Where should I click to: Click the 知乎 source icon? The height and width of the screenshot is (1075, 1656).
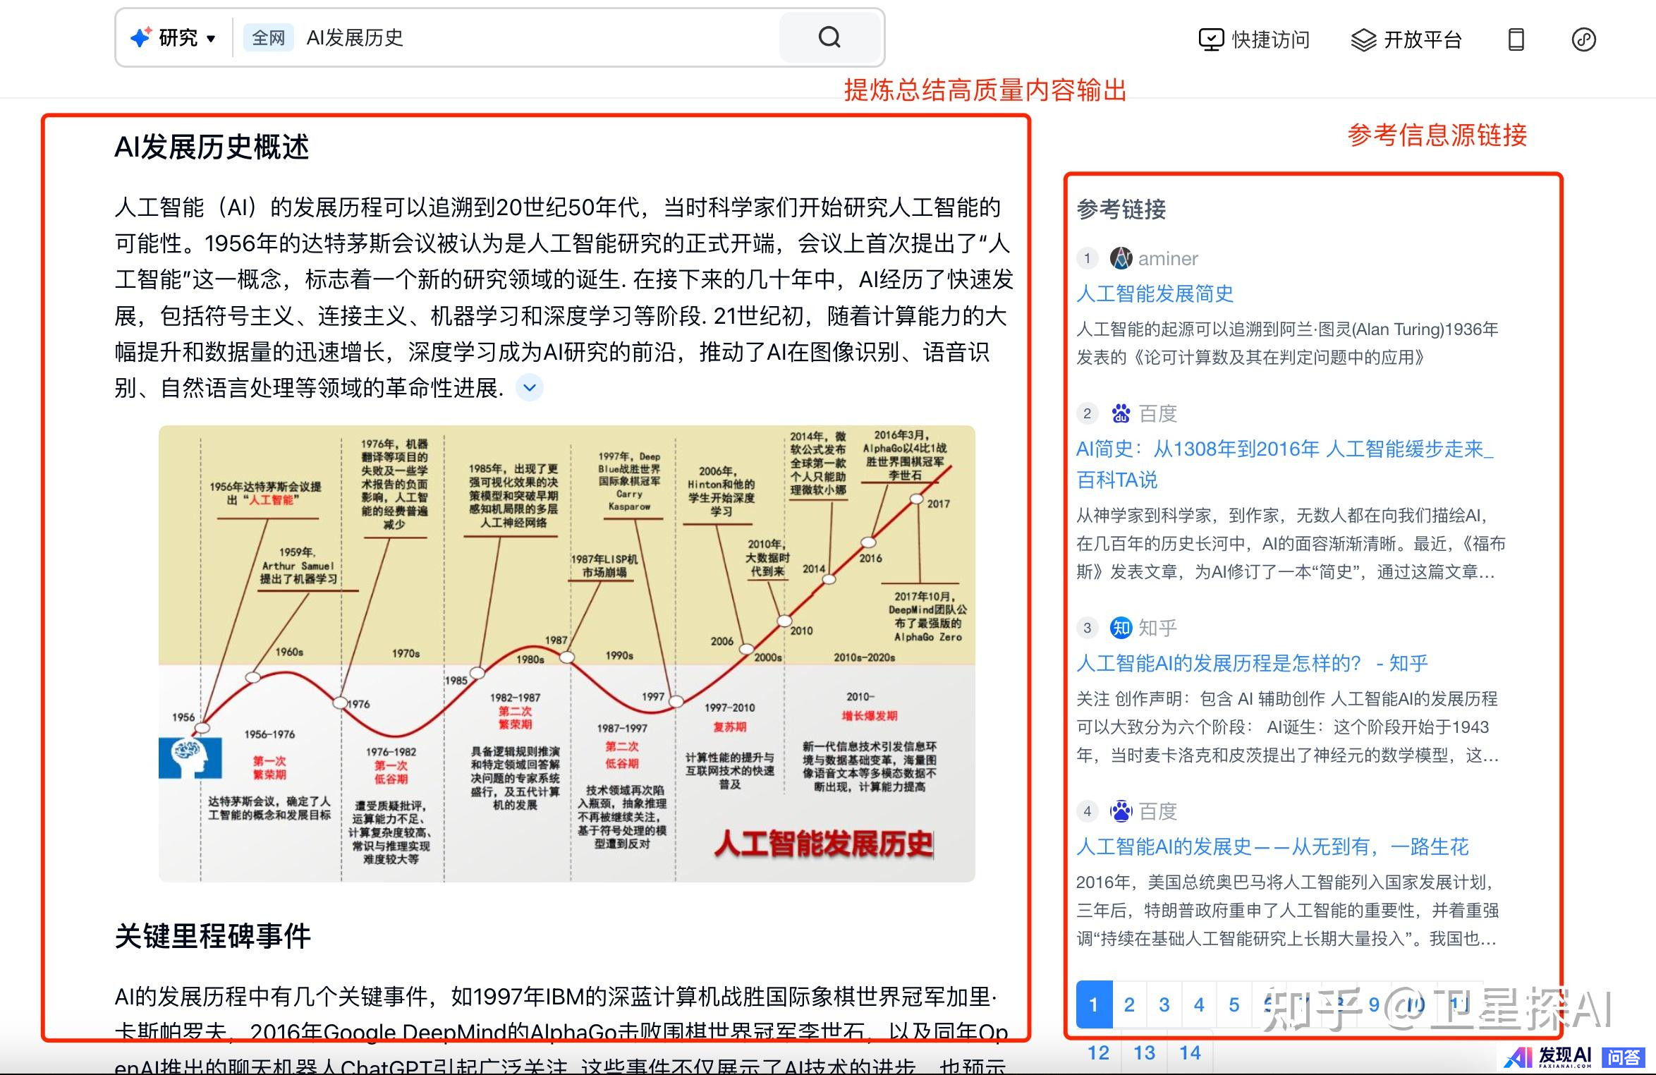(x=1121, y=628)
